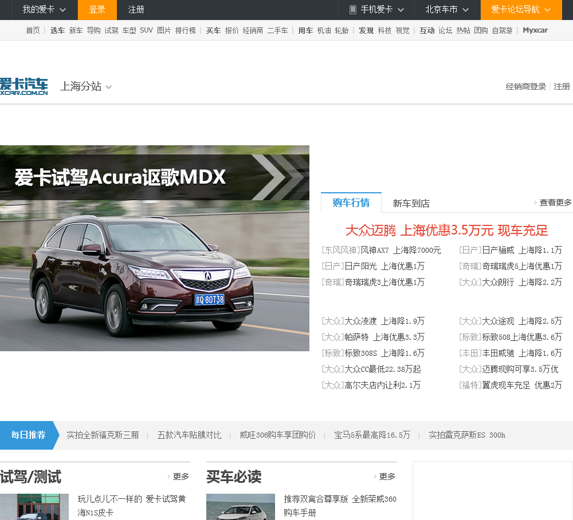Open 自驾游 in the navigation bar
The height and width of the screenshot is (520, 573).
[502, 30]
